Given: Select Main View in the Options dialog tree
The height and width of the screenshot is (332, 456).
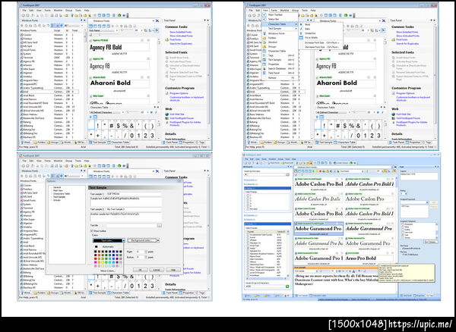Looking at the screenshot, I should [x=58, y=190].
